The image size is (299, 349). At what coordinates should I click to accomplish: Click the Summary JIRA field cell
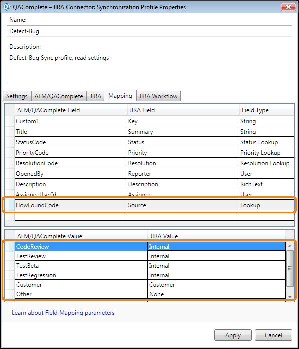(x=183, y=132)
